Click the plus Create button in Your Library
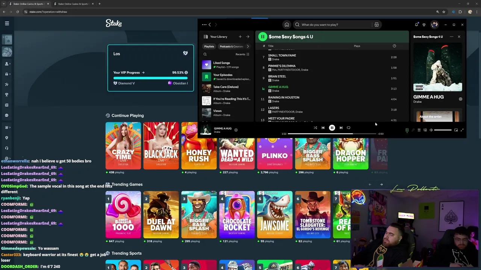This screenshot has height=270, width=481. 240,37
